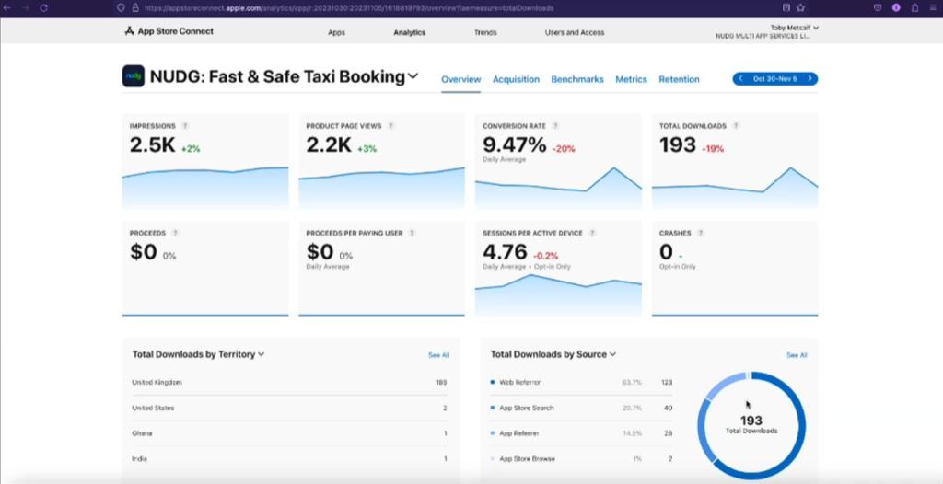Open reader view icon in the address bar
Image resolution: width=943 pixels, height=484 pixels.
tap(786, 7)
